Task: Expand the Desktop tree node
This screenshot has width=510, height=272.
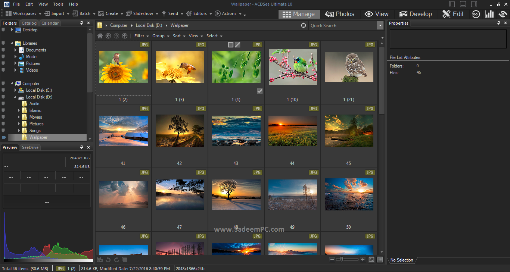Action: [12, 30]
